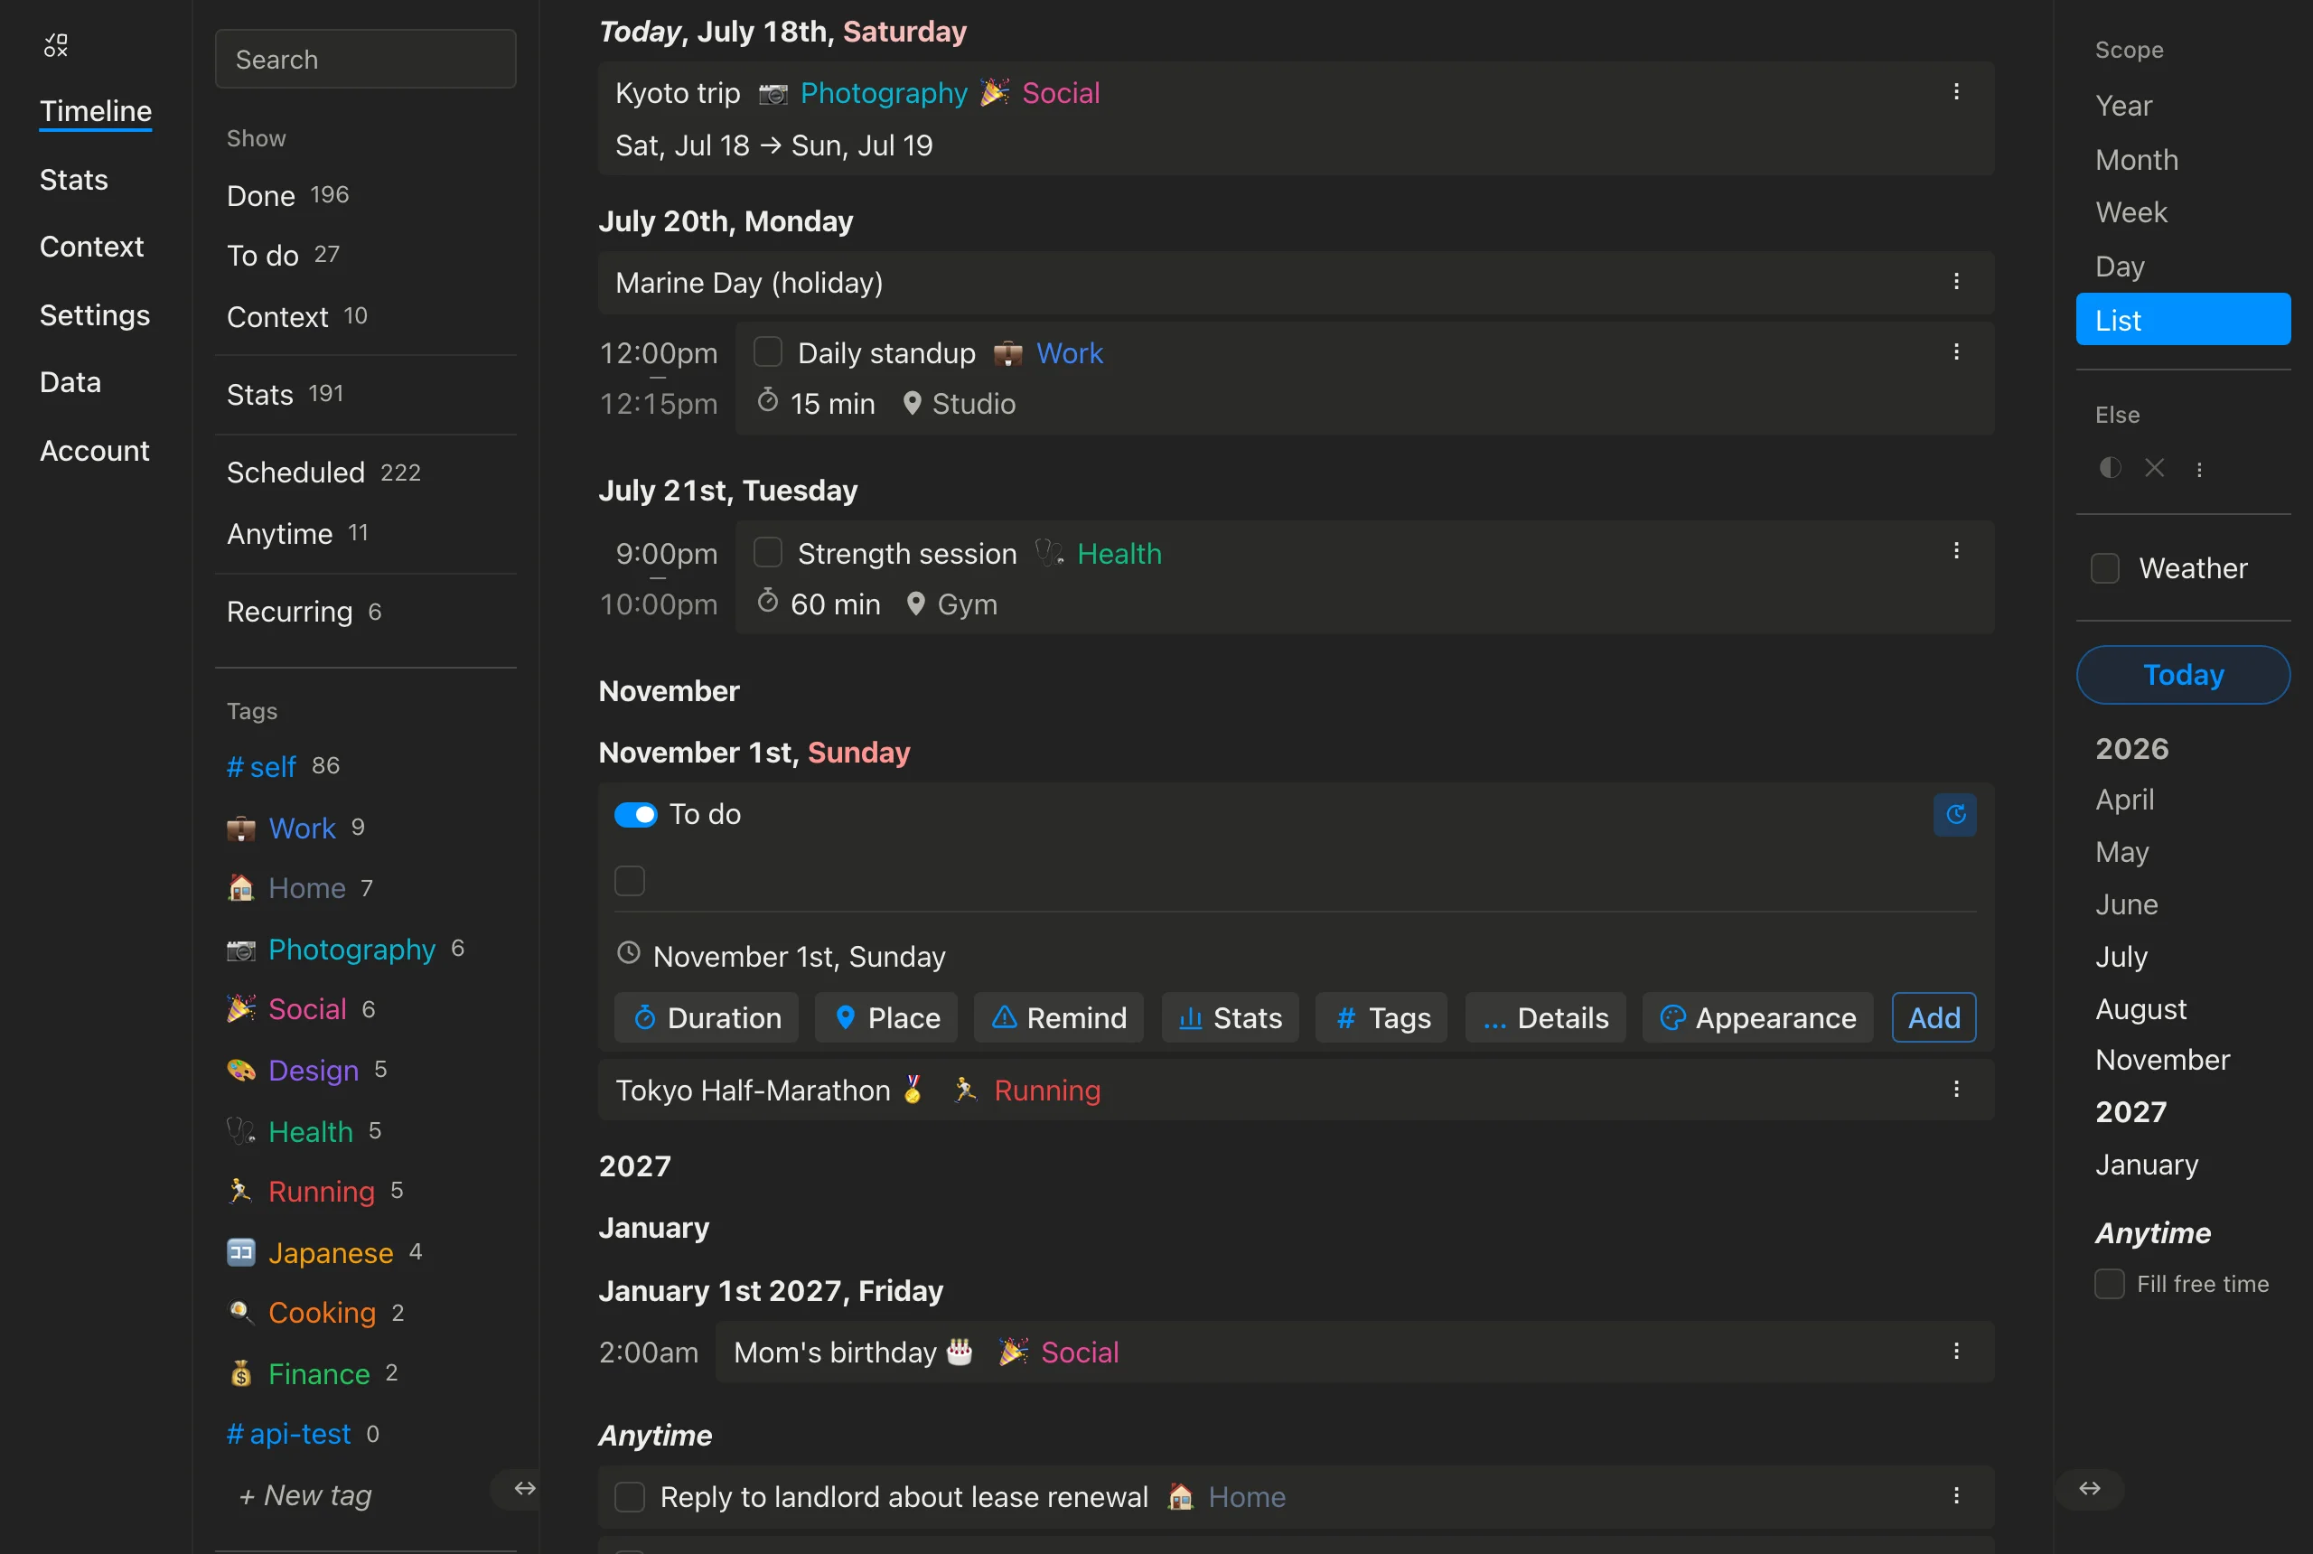The image size is (2313, 1554).
Task: Click the X icon under Else
Action: pyautogui.click(x=2155, y=468)
